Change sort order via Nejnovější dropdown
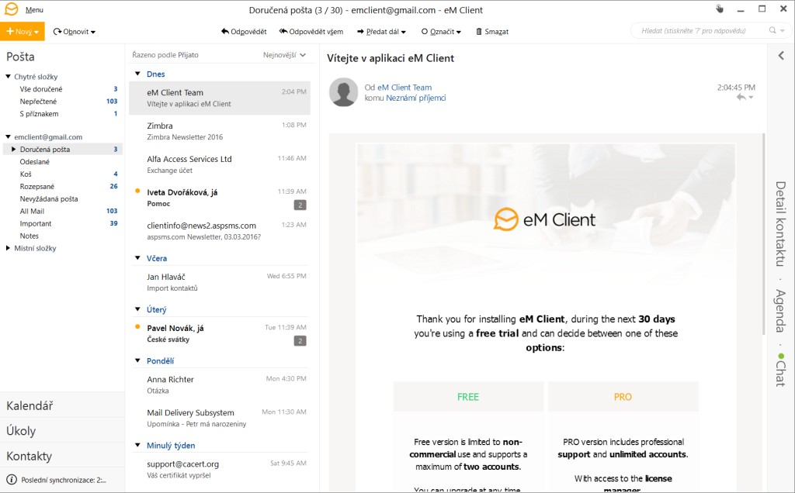795x493 pixels. [284, 55]
